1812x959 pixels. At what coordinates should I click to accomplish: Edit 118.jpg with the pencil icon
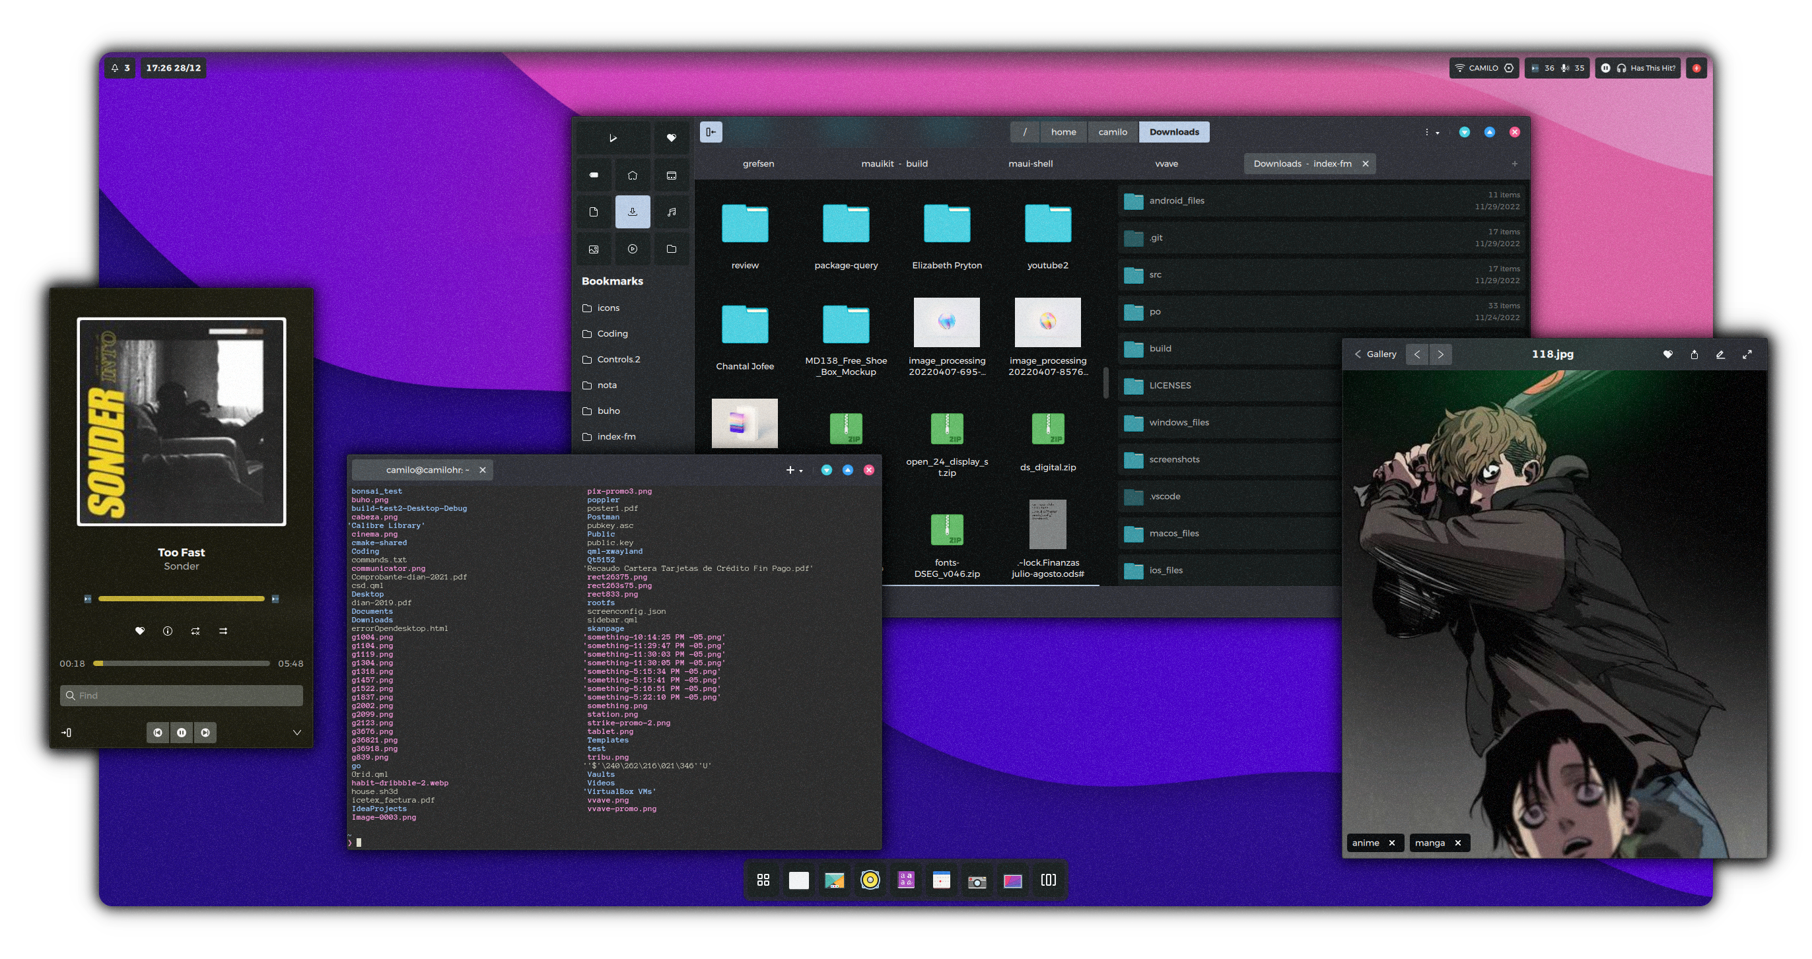(x=1720, y=354)
